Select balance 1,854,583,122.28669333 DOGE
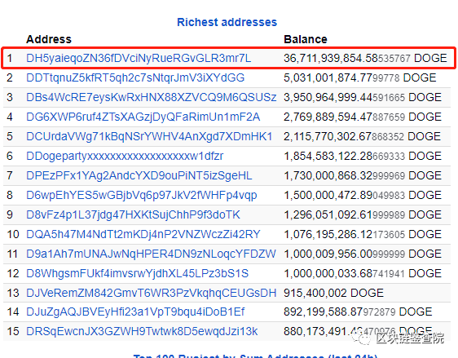 pyautogui.click(x=363, y=156)
